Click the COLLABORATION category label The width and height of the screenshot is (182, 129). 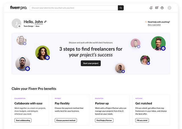20,98
